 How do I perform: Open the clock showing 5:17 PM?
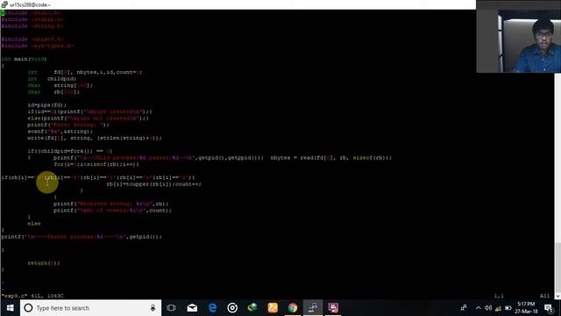tap(526, 308)
